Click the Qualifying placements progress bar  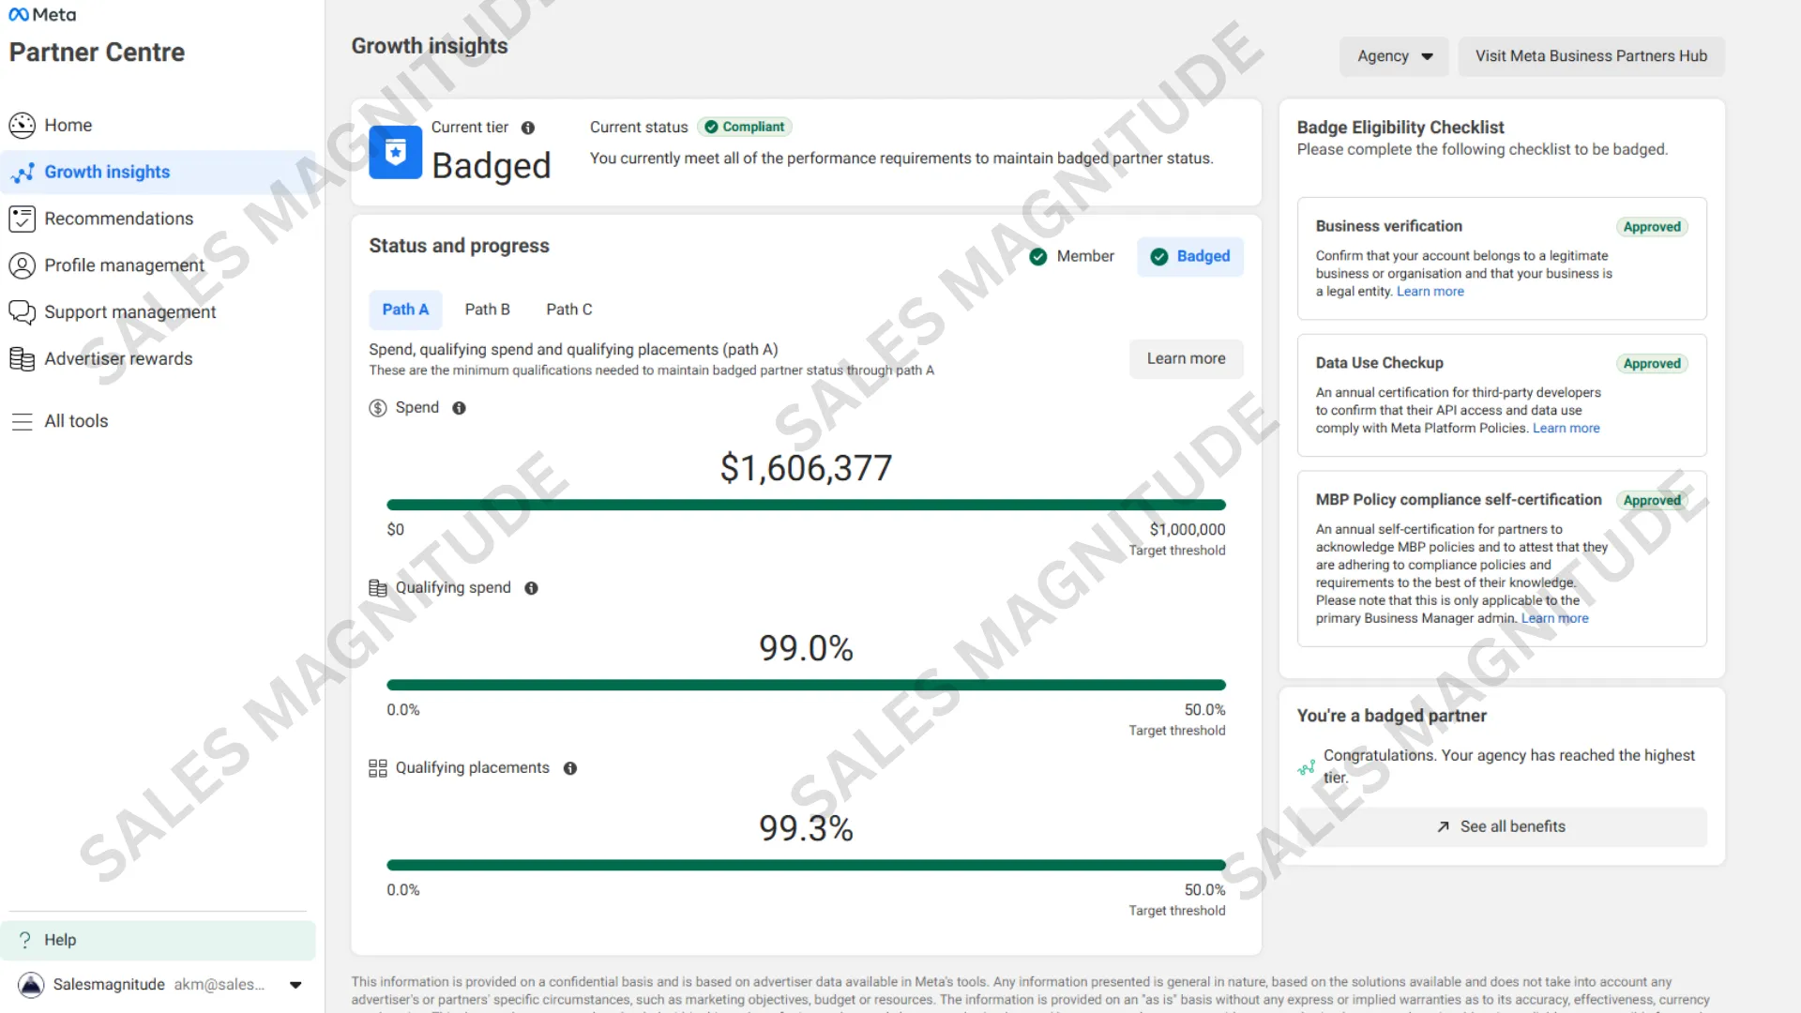806,866
